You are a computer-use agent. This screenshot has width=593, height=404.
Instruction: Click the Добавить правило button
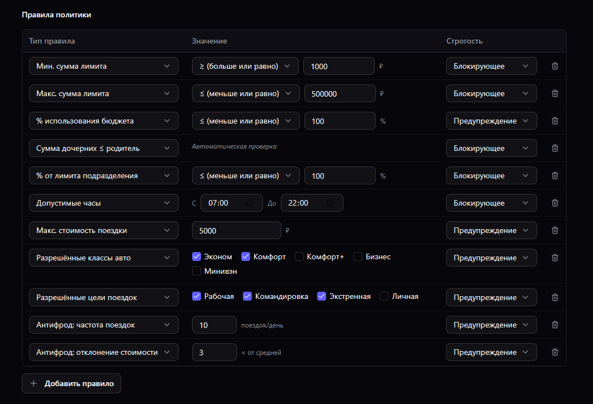coord(71,383)
